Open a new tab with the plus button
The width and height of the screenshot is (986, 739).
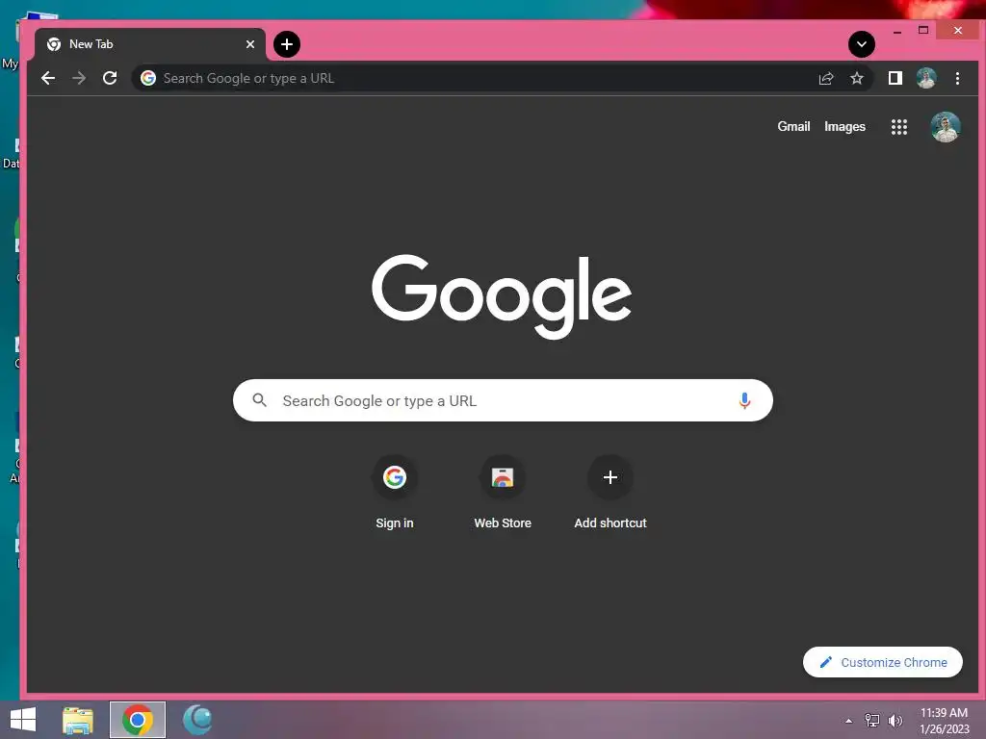coord(287,44)
